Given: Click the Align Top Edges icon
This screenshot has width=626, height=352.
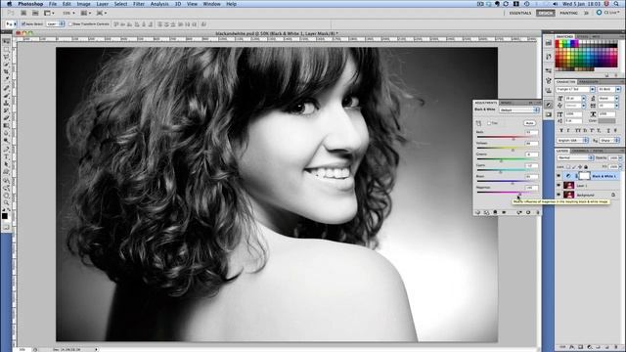Looking at the screenshot, I should pyautogui.click(x=116, y=24).
